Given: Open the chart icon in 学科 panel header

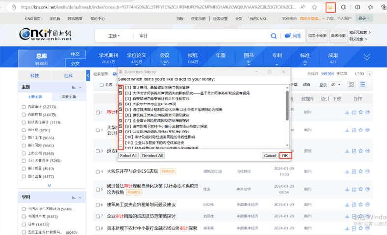Looking at the screenshot, I should (x=74, y=198).
